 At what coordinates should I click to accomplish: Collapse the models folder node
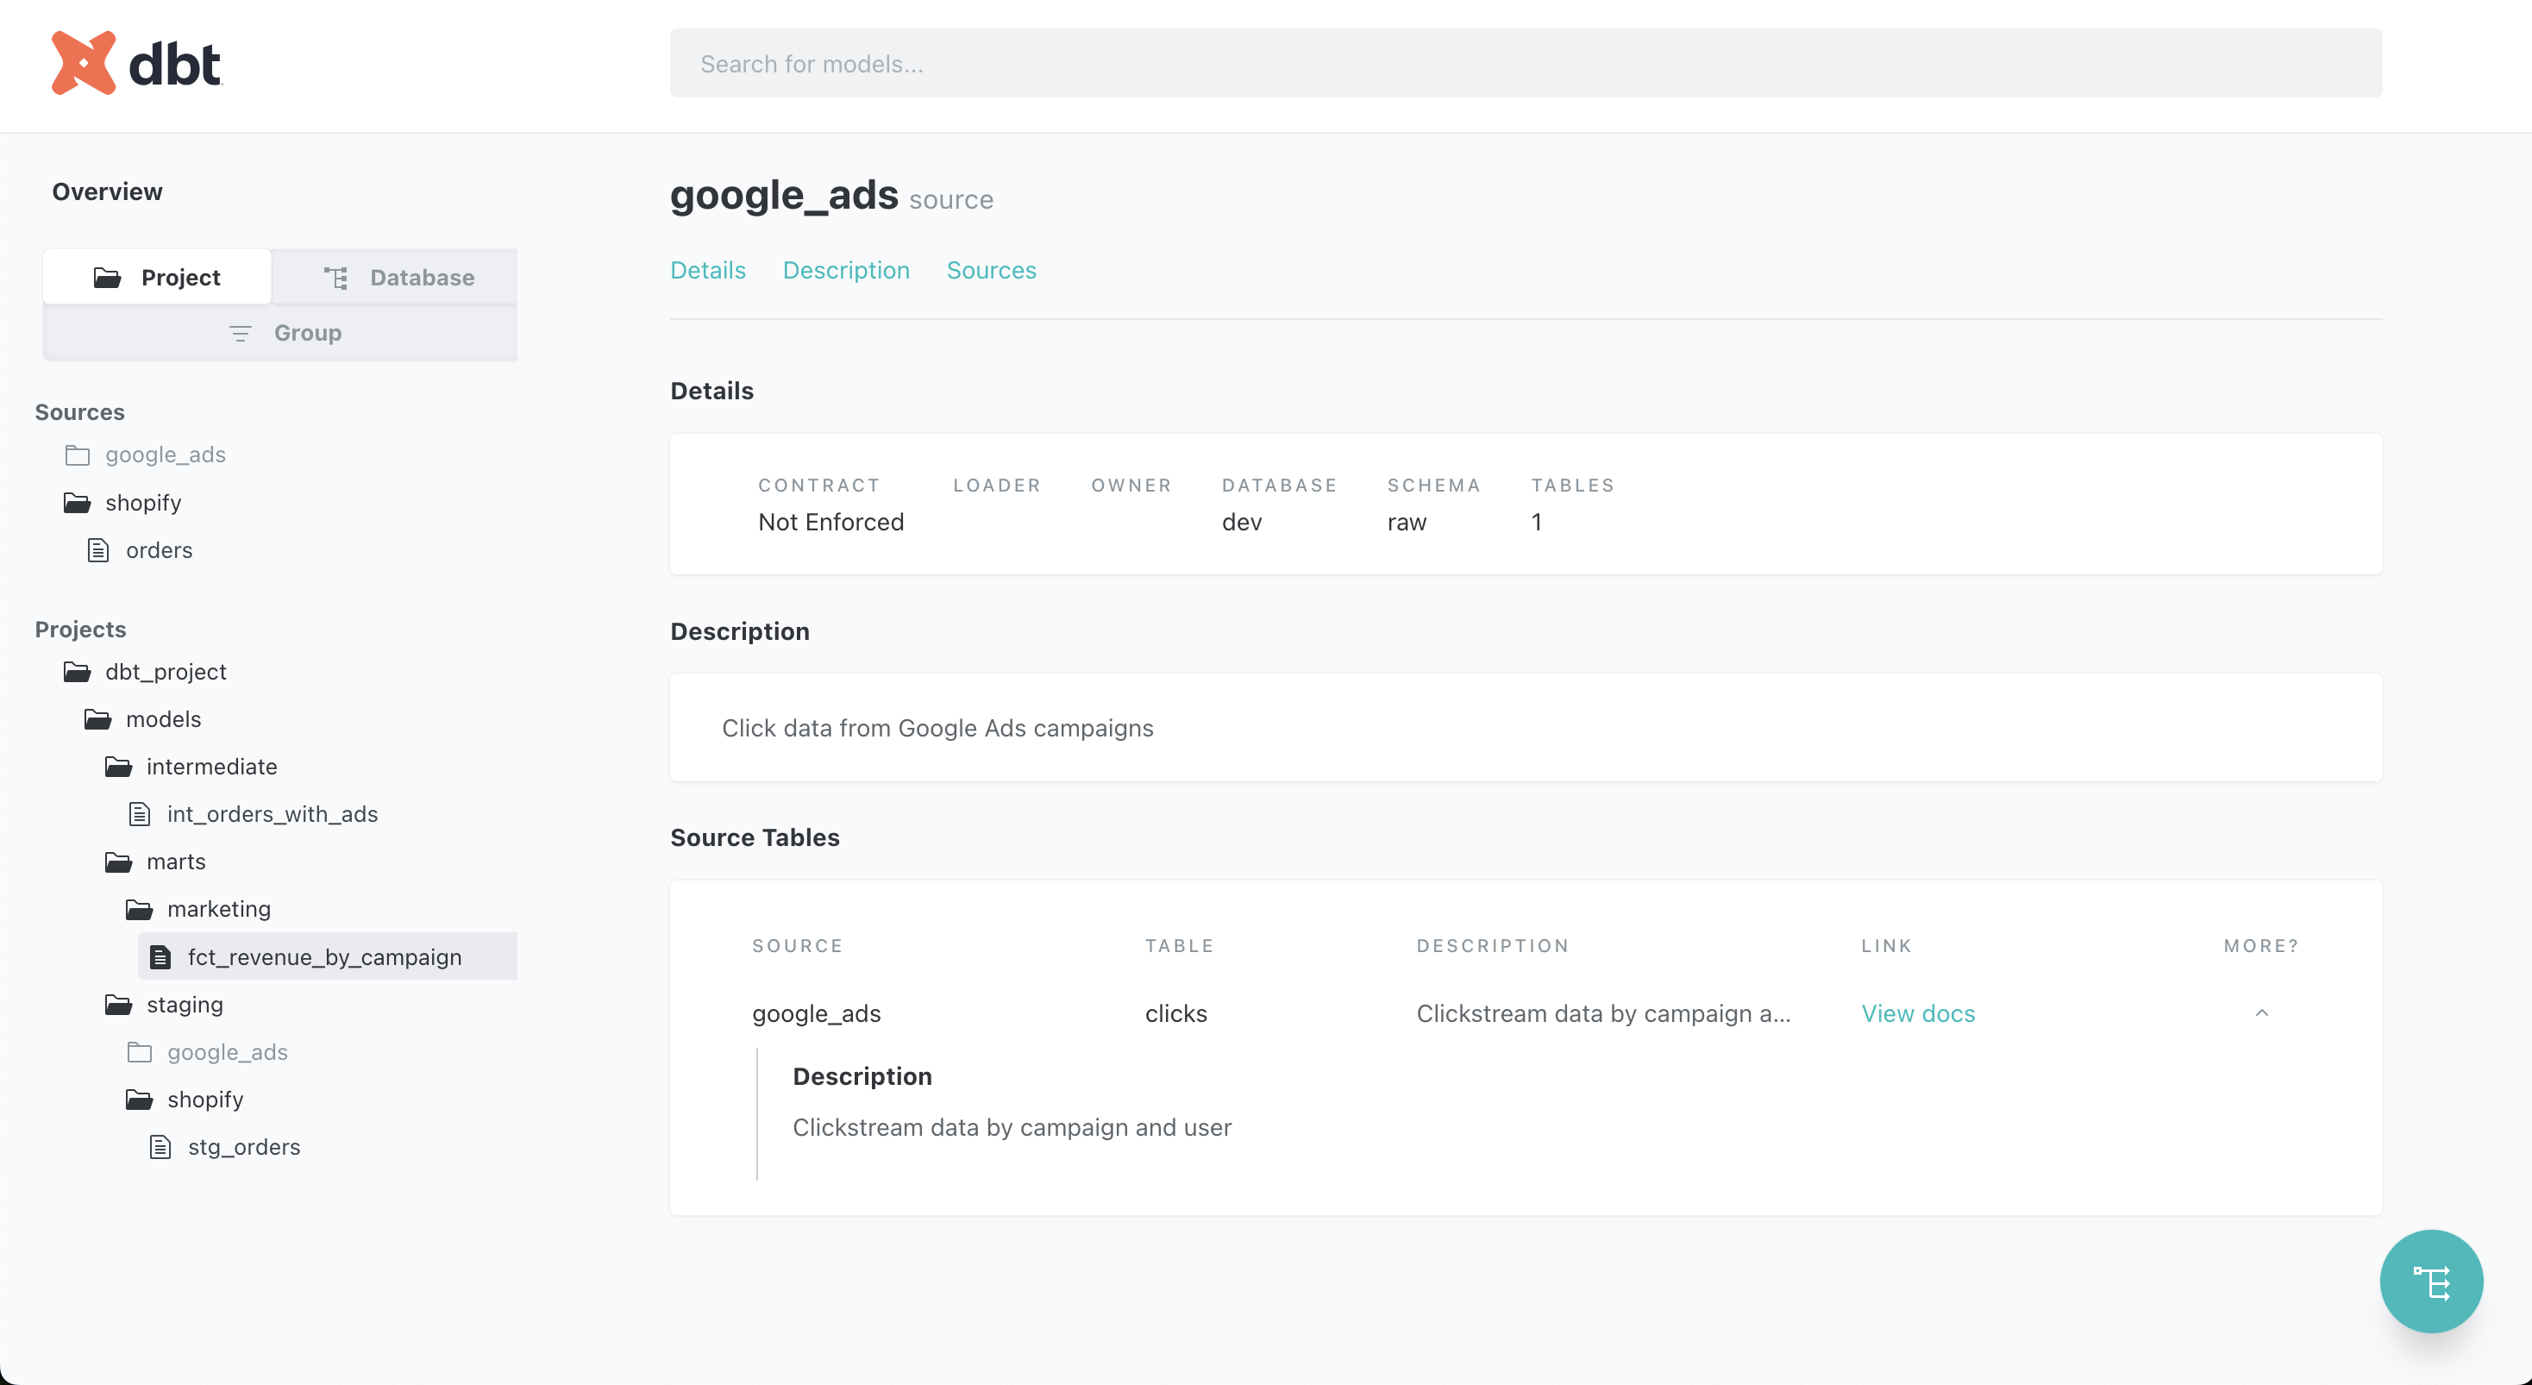[163, 719]
